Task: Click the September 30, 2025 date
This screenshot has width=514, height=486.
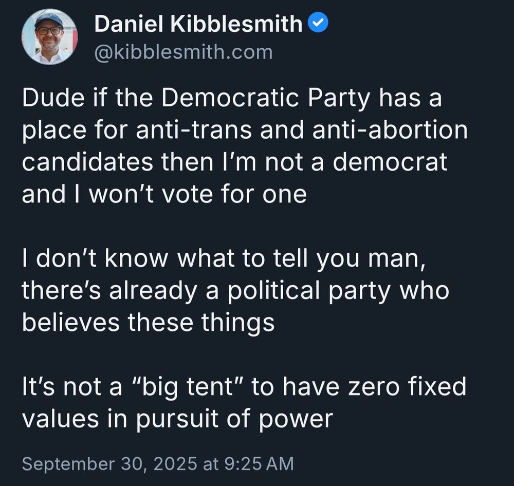Action: [x=110, y=463]
